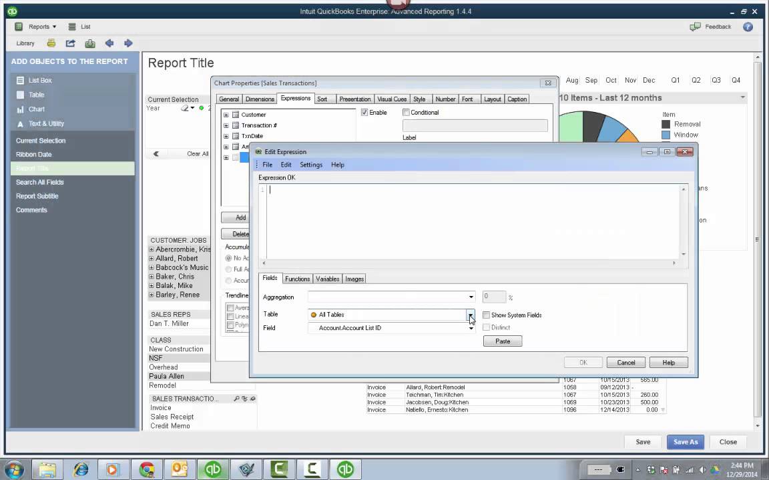Click the Save As button
The image size is (769, 480).
click(x=685, y=442)
